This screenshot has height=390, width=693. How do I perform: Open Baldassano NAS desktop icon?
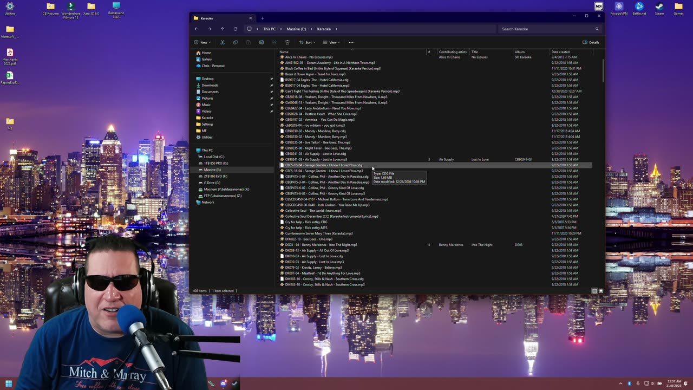pos(116,9)
